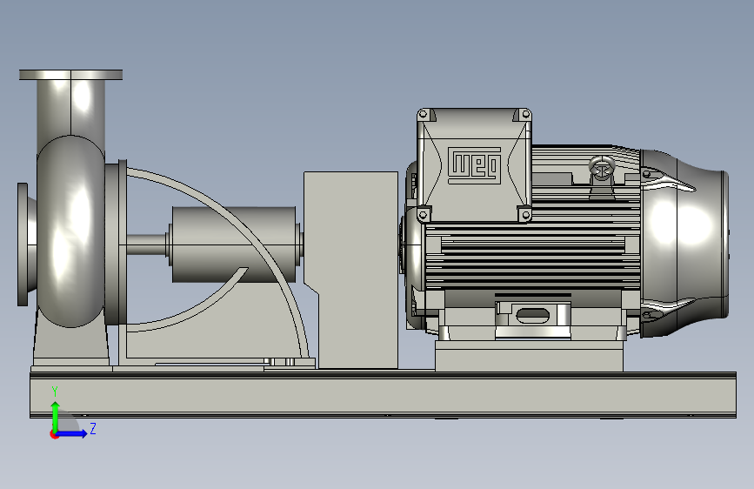Select the pump volute casing
This screenshot has width=754, height=489.
70,231
